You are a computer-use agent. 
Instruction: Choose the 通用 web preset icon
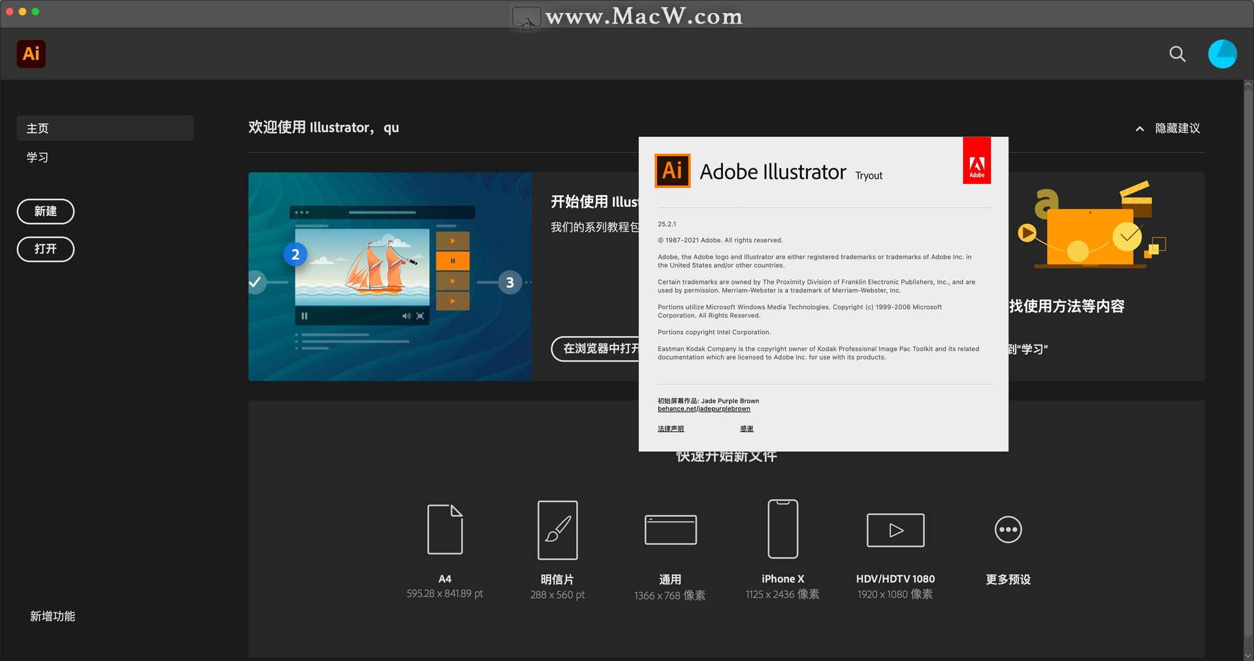click(x=670, y=529)
